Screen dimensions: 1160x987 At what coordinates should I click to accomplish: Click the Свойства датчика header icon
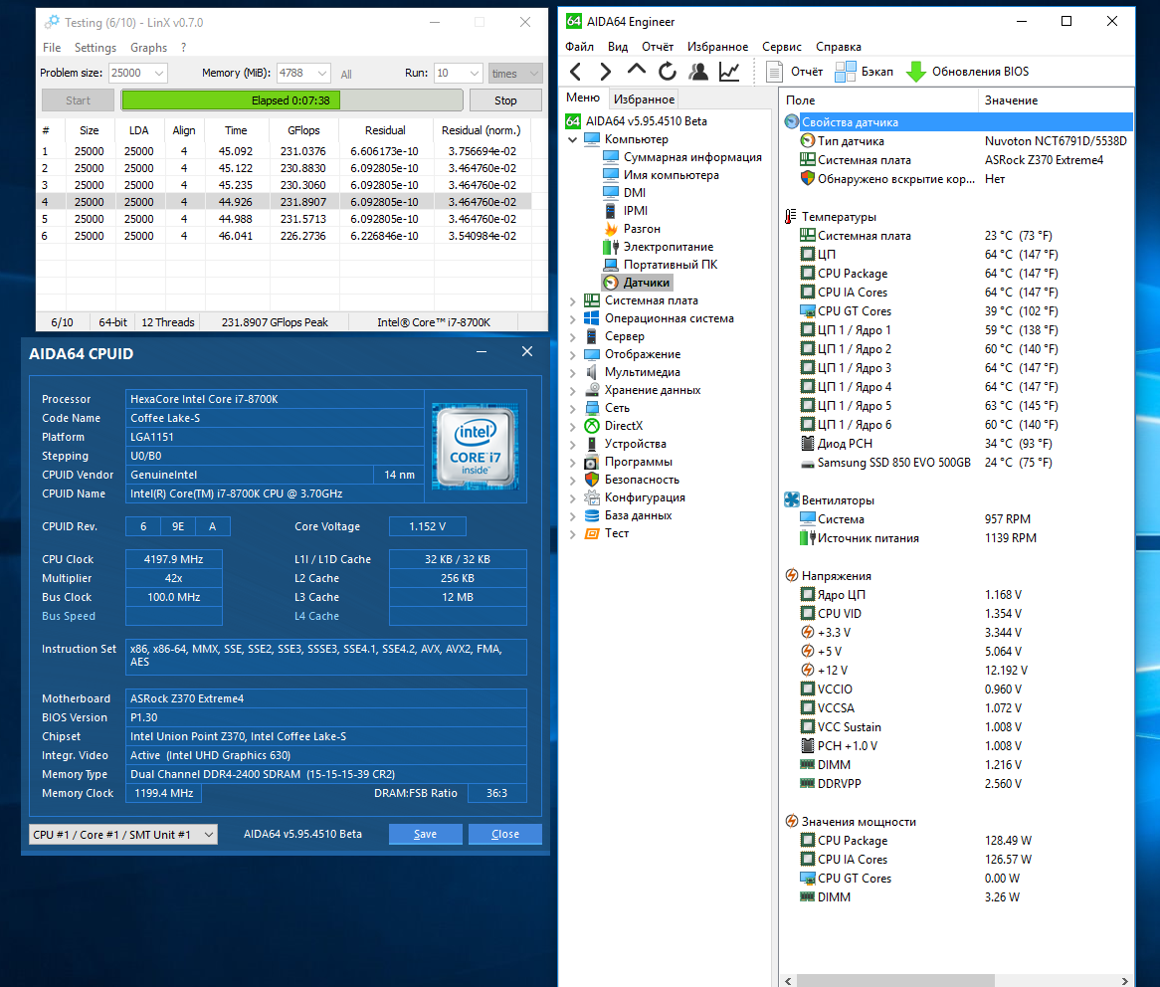[792, 122]
